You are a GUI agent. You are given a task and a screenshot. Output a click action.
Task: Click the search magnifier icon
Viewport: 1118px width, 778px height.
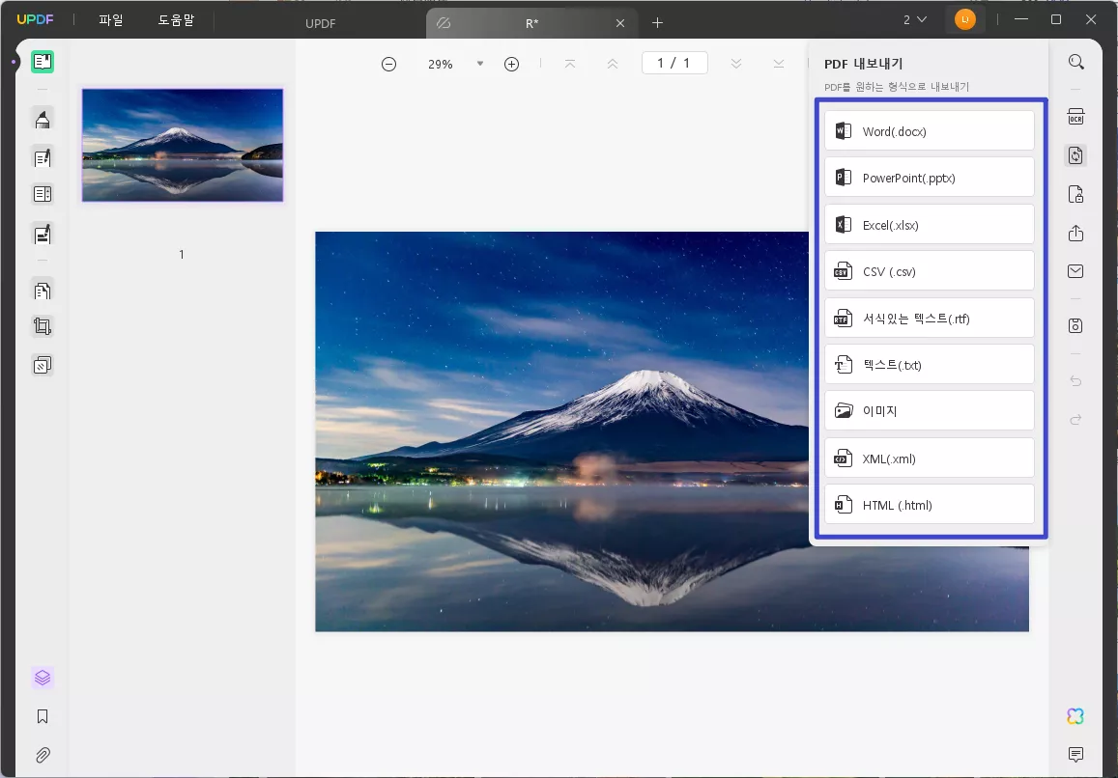pos(1075,63)
